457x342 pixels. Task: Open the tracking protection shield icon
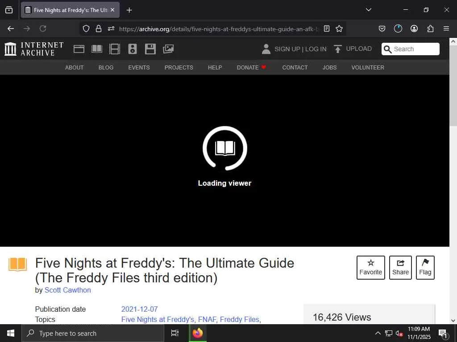(86, 28)
